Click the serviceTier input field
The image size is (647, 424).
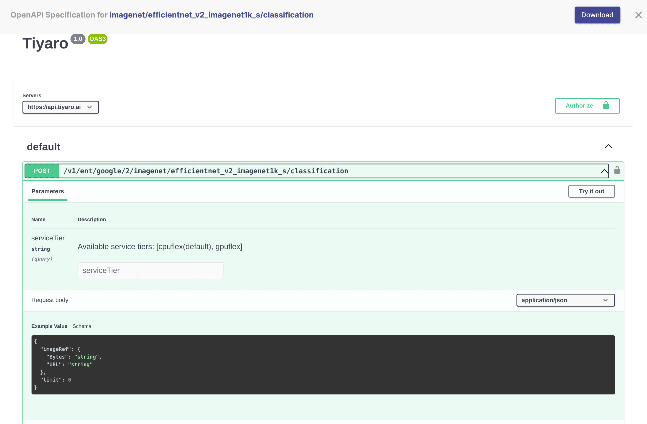(x=151, y=270)
